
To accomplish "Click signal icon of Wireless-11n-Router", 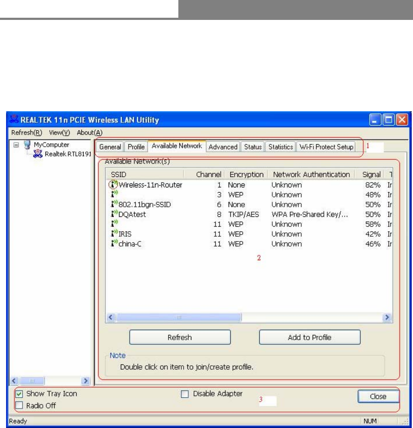I will (114, 185).
